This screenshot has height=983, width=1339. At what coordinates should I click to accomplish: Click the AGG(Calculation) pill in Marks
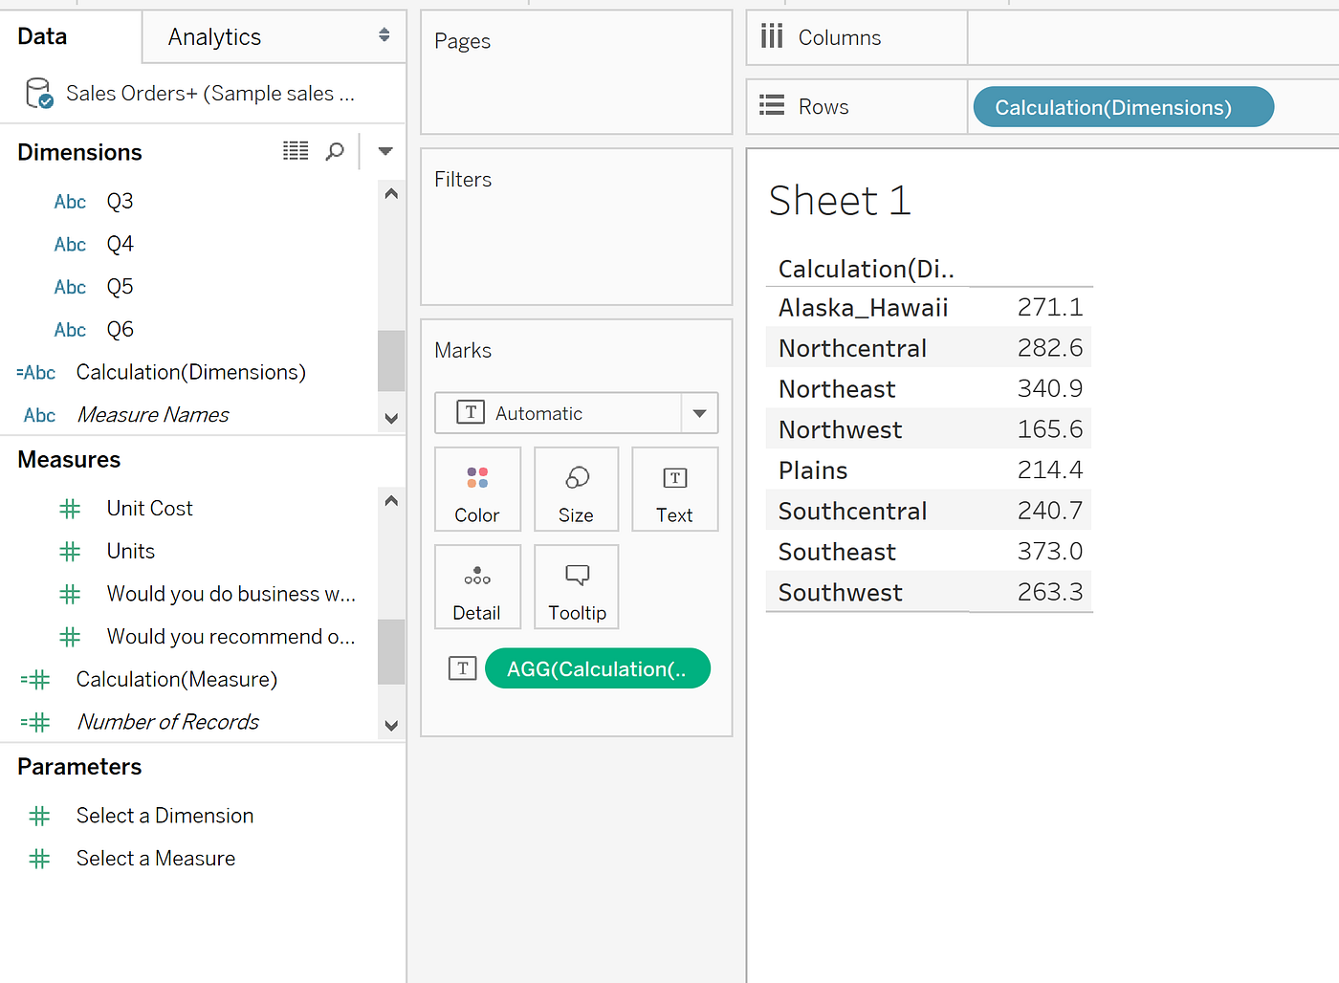click(597, 667)
